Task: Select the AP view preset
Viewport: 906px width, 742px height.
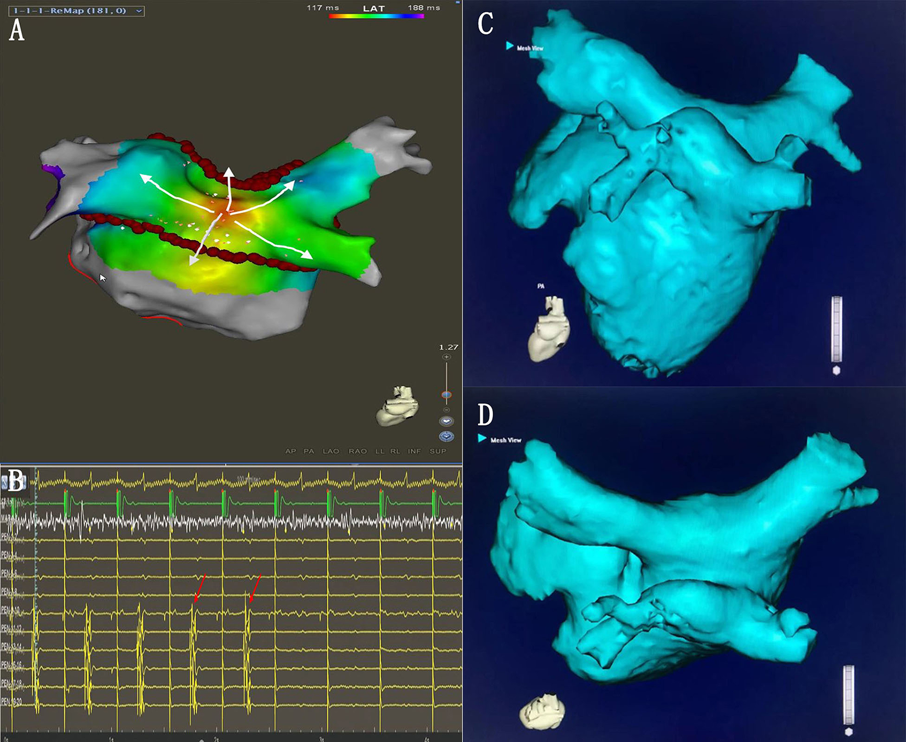Action: coord(290,451)
